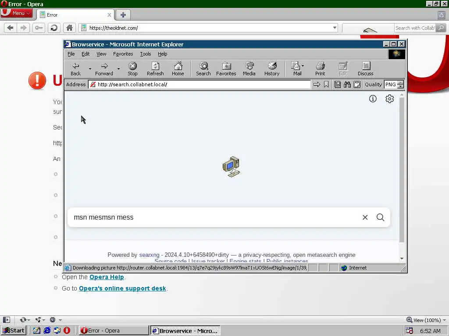Click the binoculars find icon in address bar

[x=347, y=84]
